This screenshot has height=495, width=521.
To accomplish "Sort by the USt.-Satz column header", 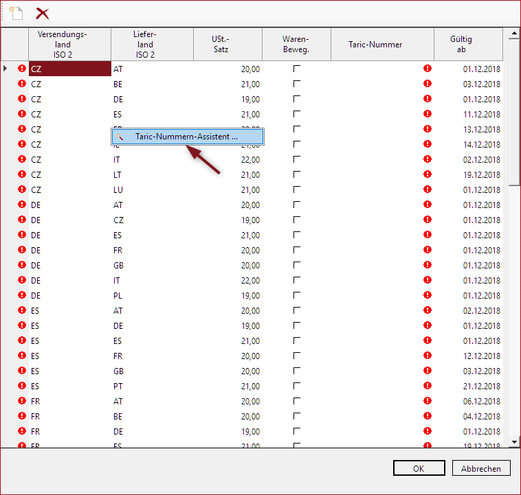I will pos(221,45).
